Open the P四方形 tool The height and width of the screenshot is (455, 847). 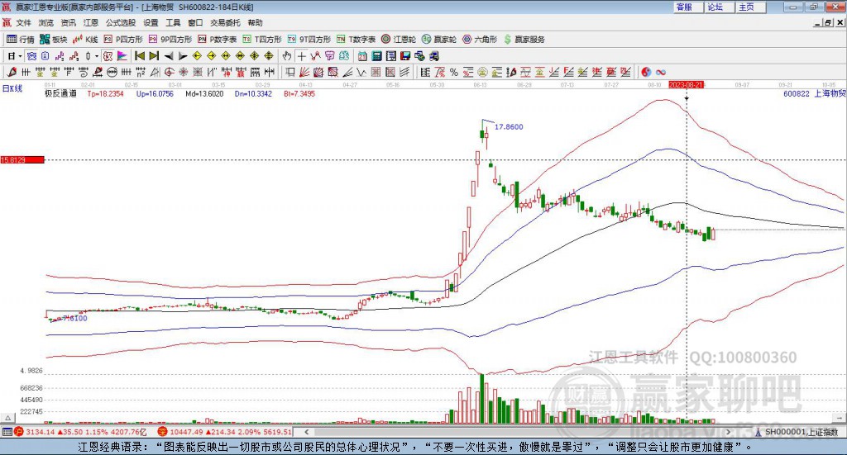tap(123, 40)
